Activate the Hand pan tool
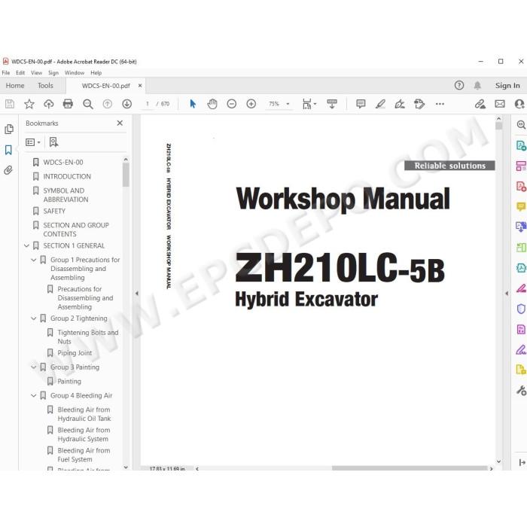Screen dimensions: 527x527 [x=212, y=104]
